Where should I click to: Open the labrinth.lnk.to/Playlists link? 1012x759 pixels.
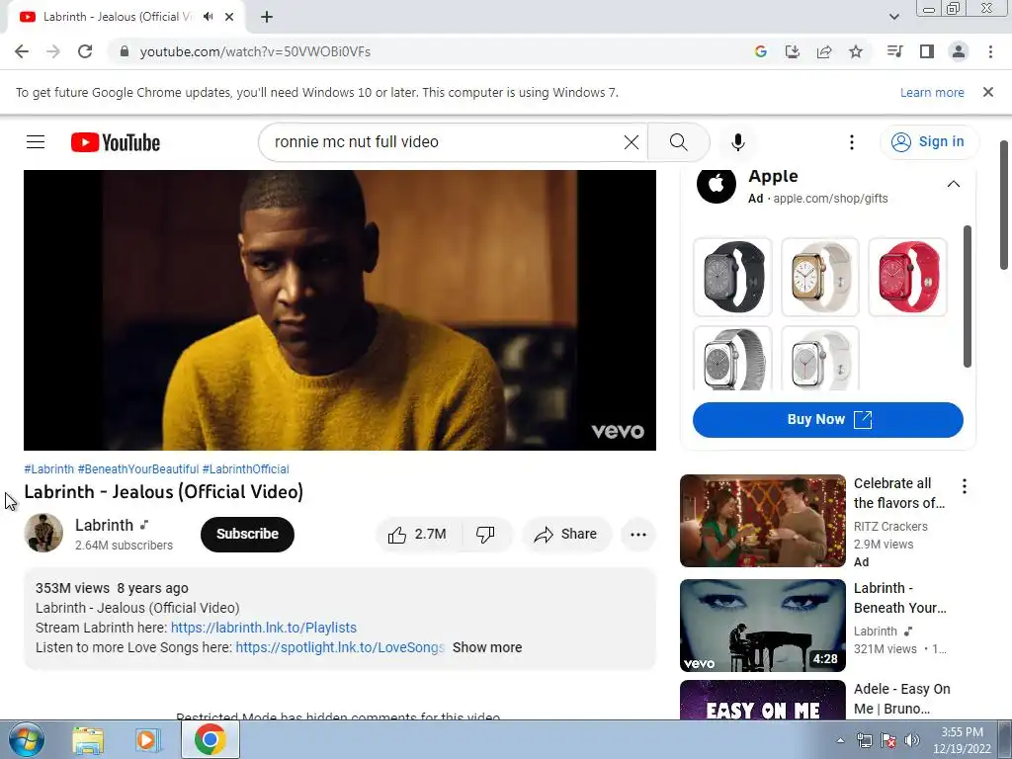tap(263, 628)
